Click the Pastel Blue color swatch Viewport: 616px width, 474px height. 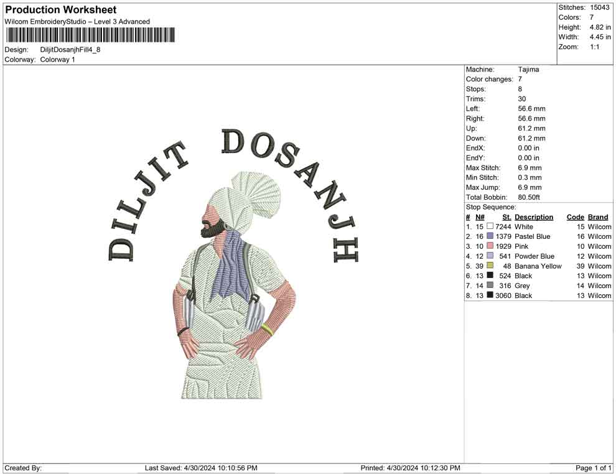[490, 236]
